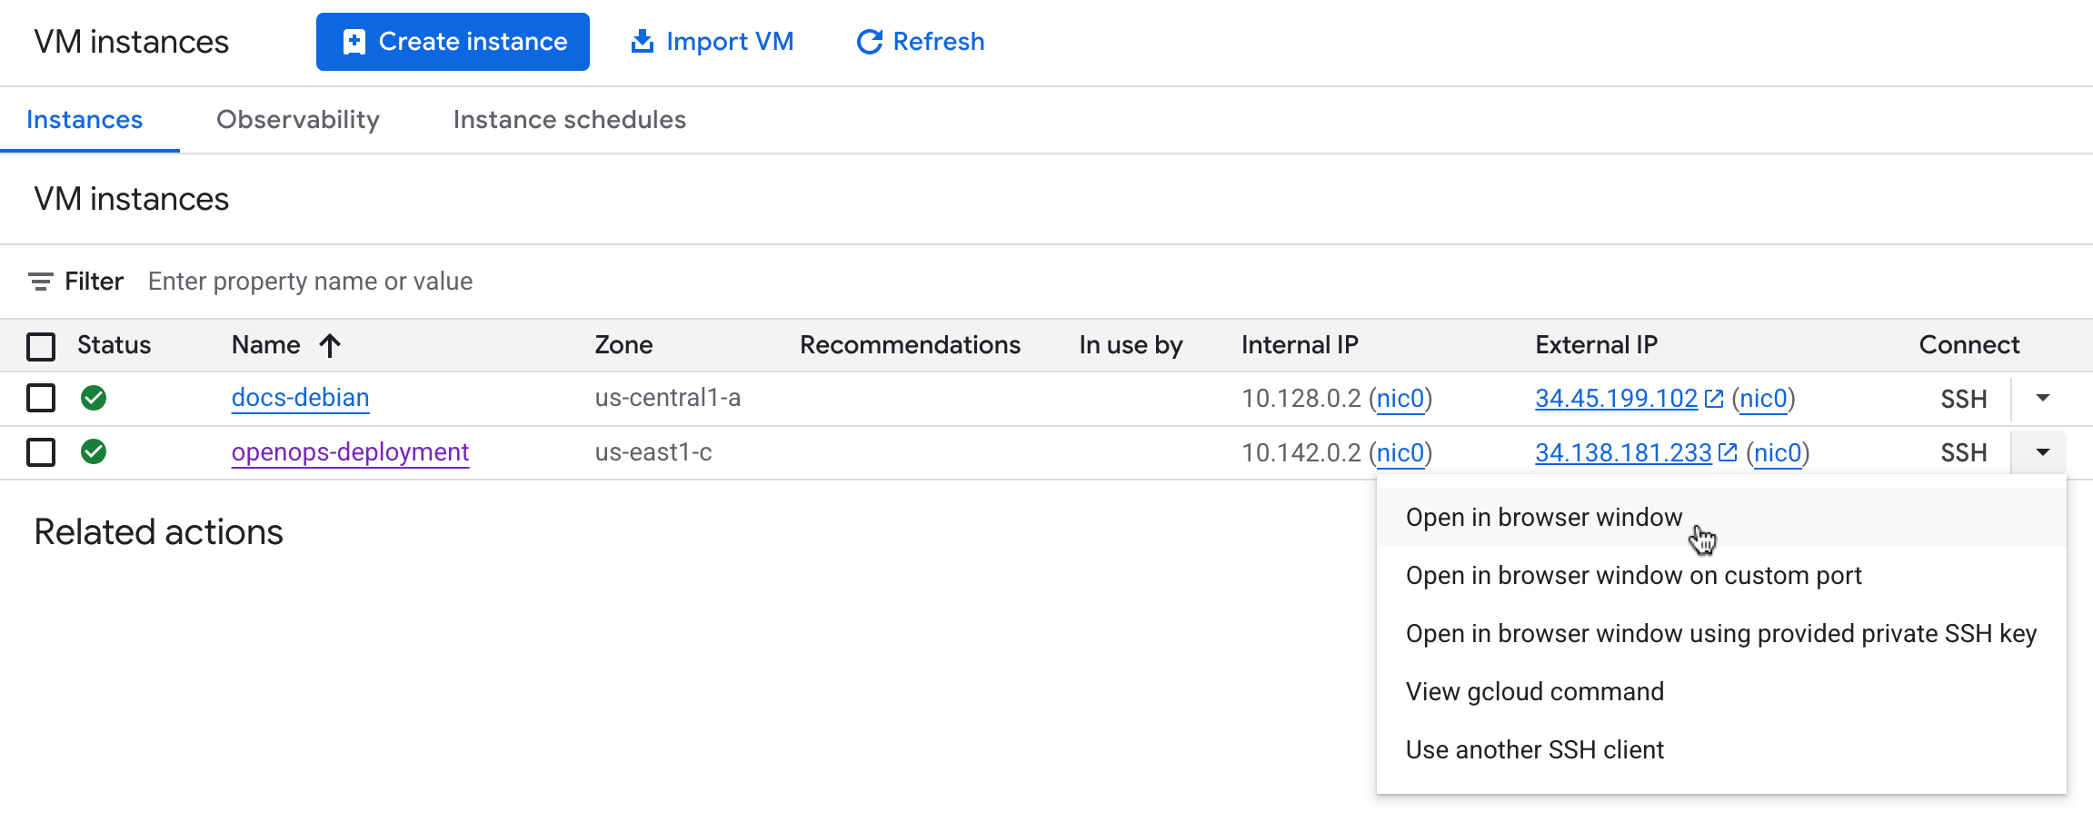Choose 'View gcloud command' from the menu

tap(1534, 691)
